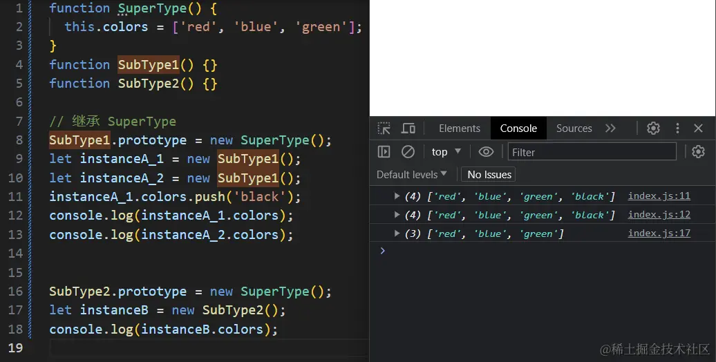Image resolution: width=716 pixels, height=362 pixels.
Task: Click 'SubType2' on line 5
Action: coord(149,84)
